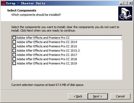134x103 pixels.
Task: Enable the CC 2019 component checkbox
Action: (14, 63)
